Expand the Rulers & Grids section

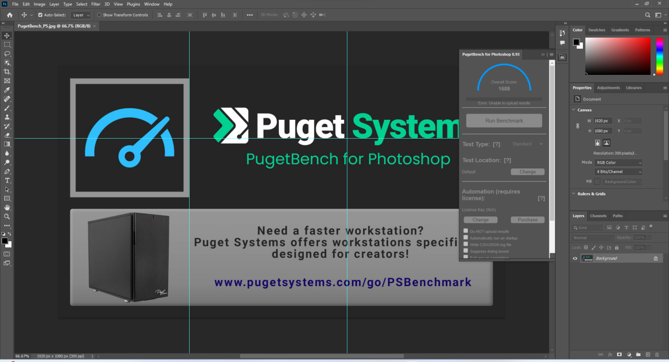574,194
